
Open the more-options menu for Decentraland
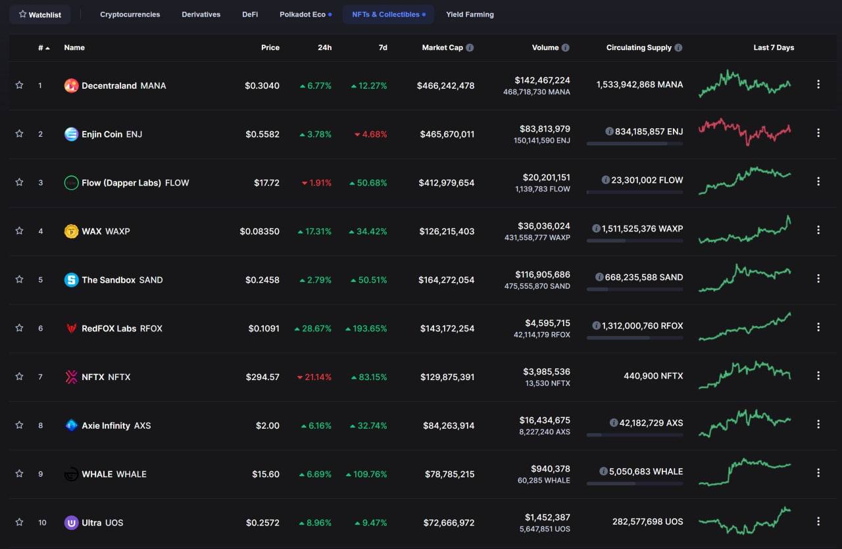point(818,84)
